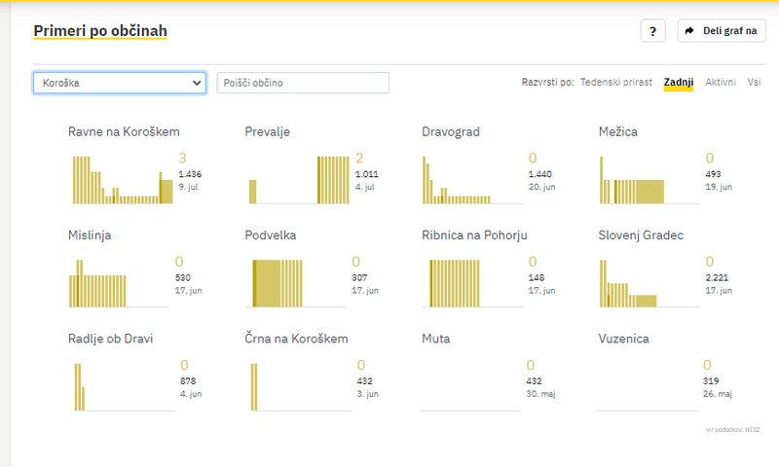Sort municipalities by Aktivni
This screenshot has height=467, width=779.
pyautogui.click(x=721, y=83)
